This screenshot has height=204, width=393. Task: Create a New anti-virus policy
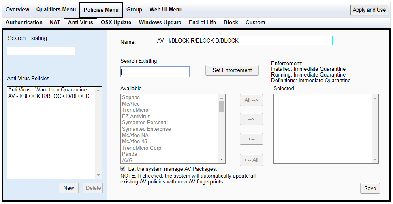(69, 188)
